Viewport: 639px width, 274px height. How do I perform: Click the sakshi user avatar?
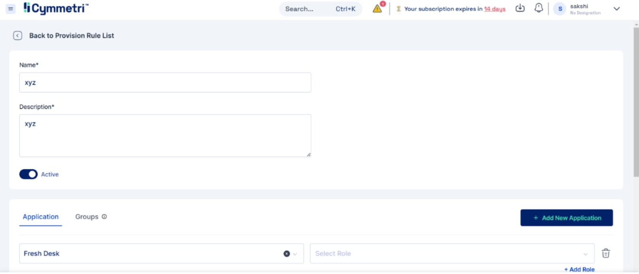tap(560, 9)
